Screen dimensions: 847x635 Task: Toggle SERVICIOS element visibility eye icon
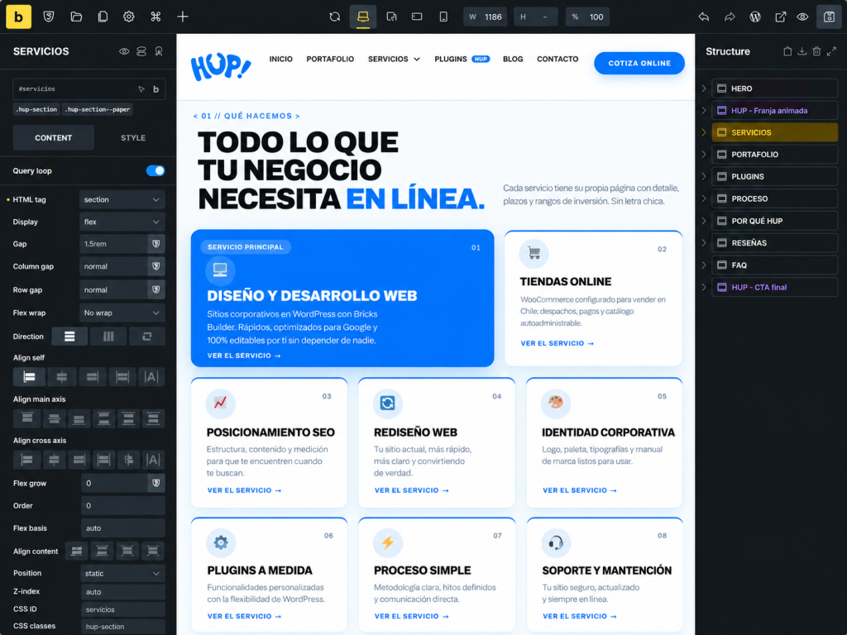[x=124, y=51]
